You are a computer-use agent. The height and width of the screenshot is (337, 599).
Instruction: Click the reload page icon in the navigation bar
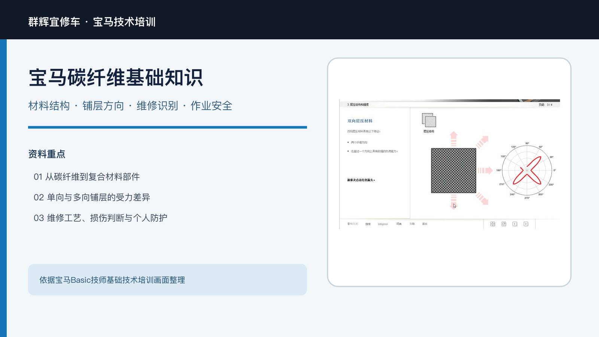(504, 224)
